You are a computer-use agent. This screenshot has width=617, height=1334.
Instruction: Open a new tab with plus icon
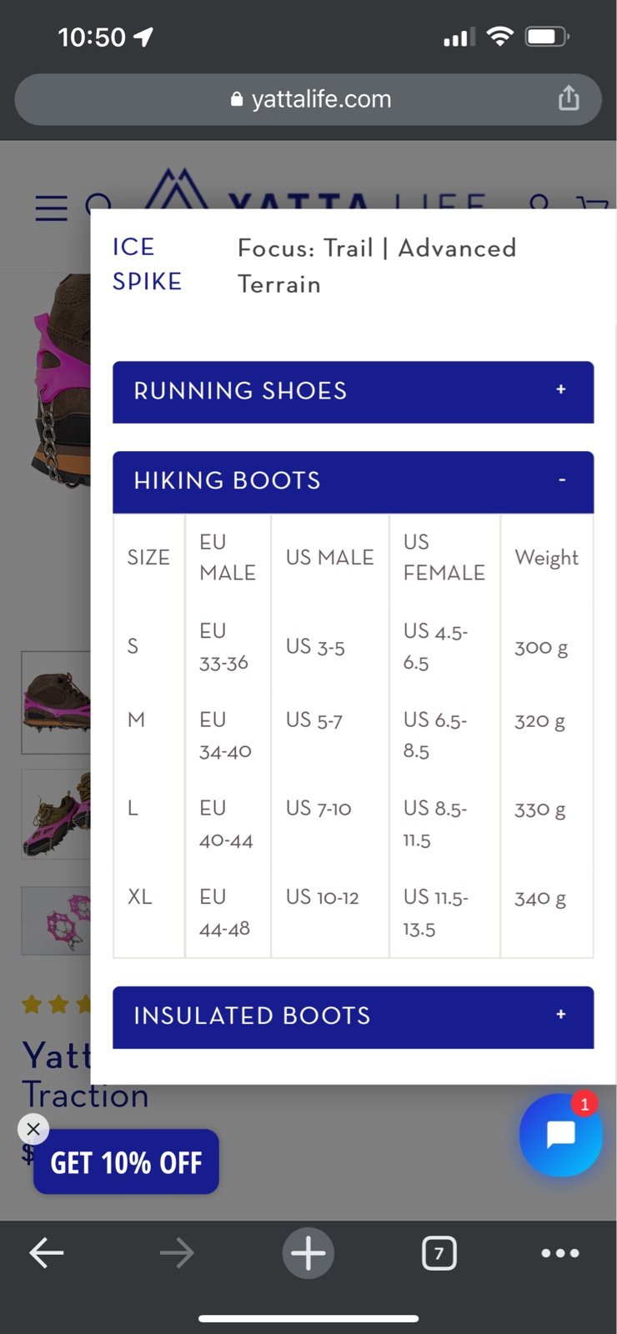[308, 1252]
